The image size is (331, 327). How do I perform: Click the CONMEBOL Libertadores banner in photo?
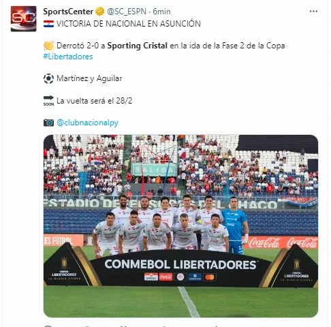(x=180, y=268)
